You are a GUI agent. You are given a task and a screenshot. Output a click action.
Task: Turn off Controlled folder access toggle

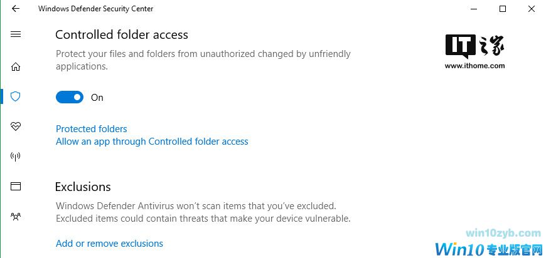[x=69, y=97]
